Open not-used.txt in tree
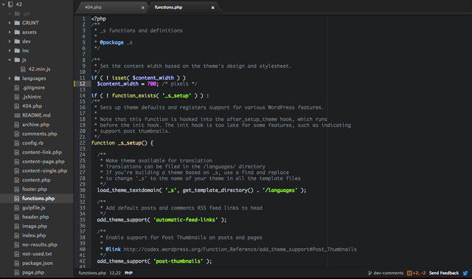472x279 pixels. pyautogui.click(x=37, y=254)
